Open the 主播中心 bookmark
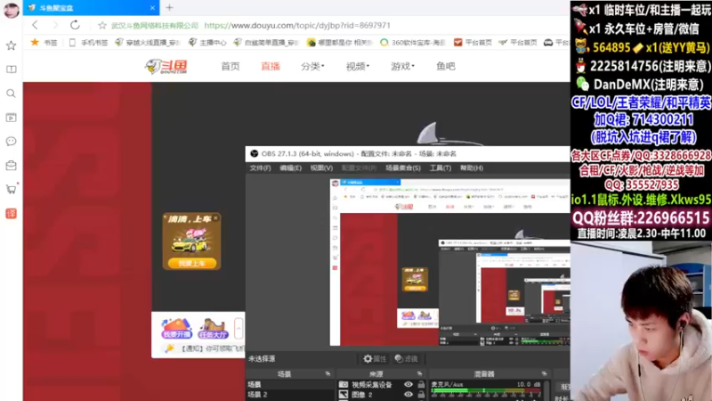The height and width of the screenshot is (401, 712). [x=207, y=42]
